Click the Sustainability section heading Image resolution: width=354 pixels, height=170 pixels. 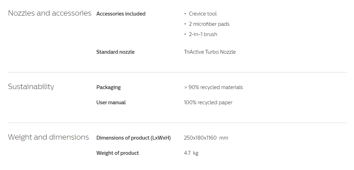tap(31, 87)
